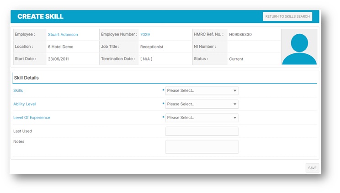The width and height of the screenshot is (340, 193).
Task: Click the Level Of Experience label
Action: click(32, 118)
